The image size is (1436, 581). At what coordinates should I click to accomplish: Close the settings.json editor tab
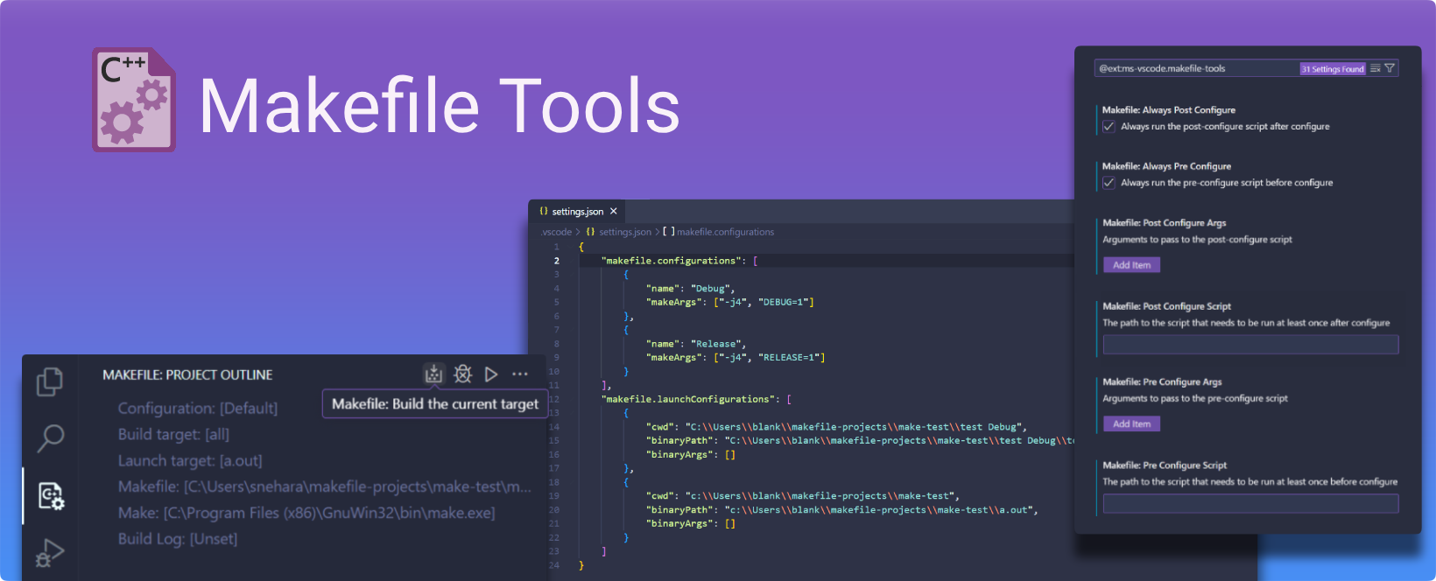pyautogui.click(x=614, y=211)
